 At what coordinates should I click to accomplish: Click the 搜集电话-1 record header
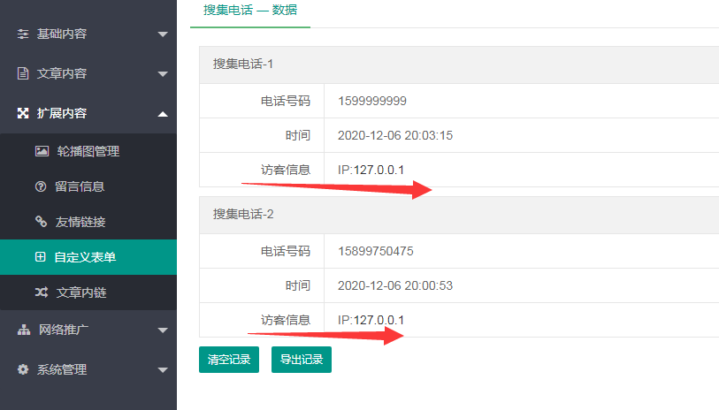(x=242, y=65)
